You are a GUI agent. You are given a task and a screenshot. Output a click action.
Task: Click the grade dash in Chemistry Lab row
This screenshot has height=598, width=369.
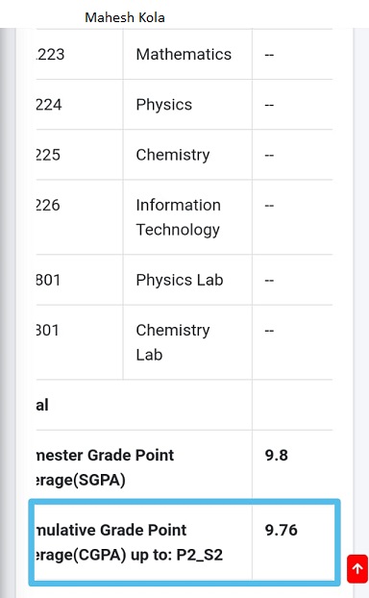pos(269,331)
